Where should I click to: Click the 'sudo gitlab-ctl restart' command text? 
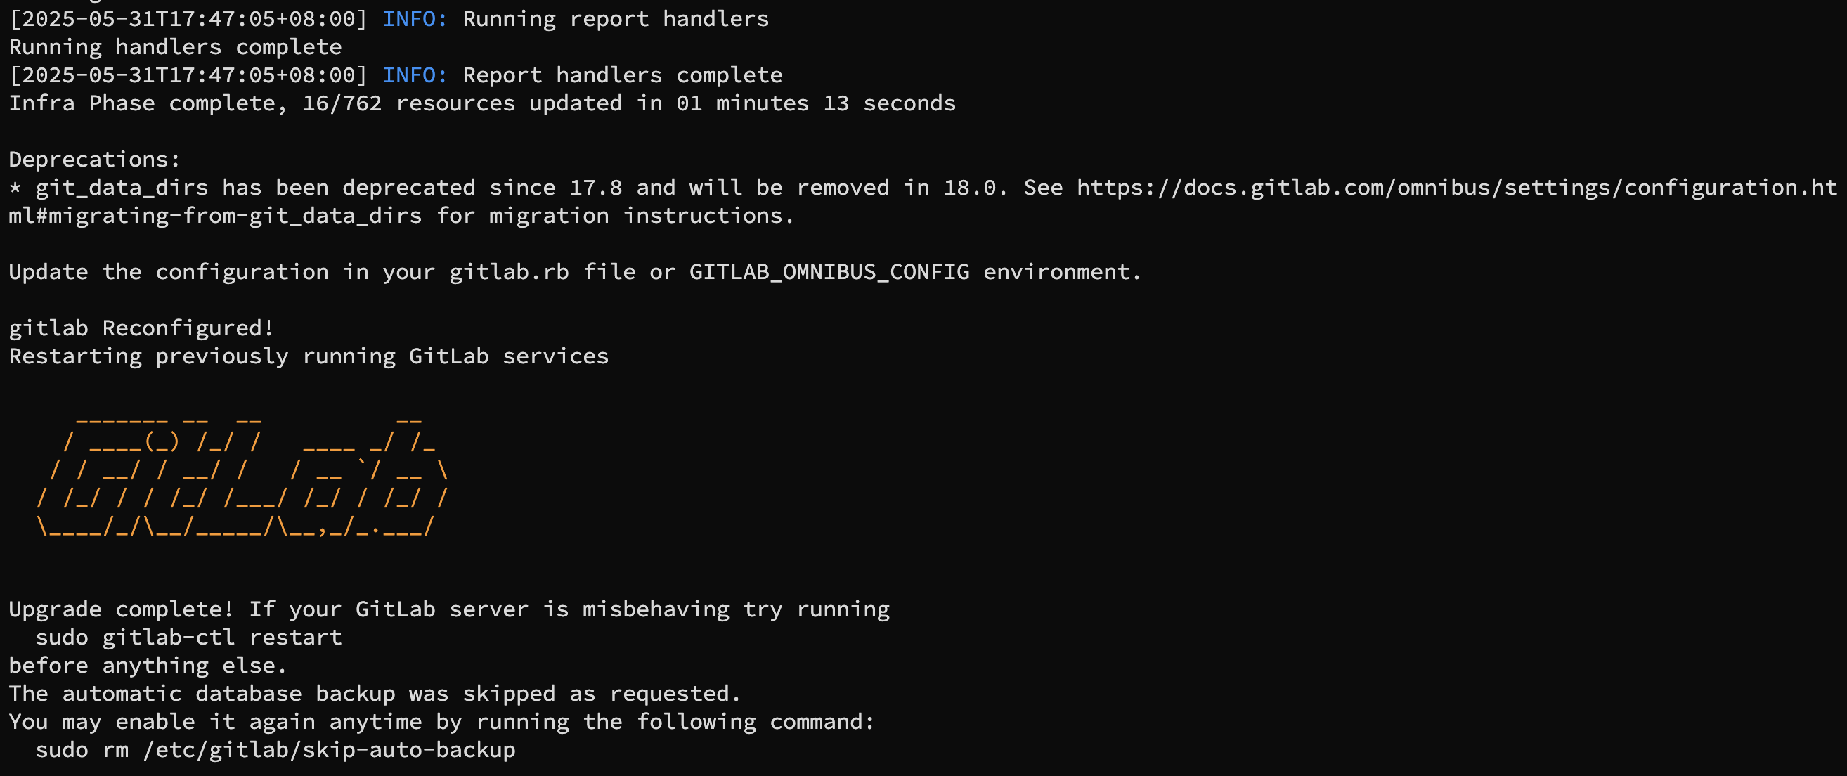(x=188, y=638)
